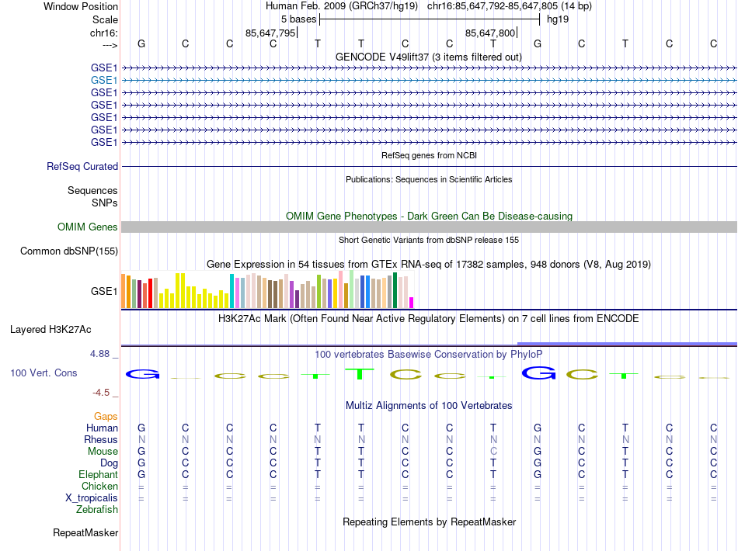Click the 'SNPs' track label

click(105, 203)
